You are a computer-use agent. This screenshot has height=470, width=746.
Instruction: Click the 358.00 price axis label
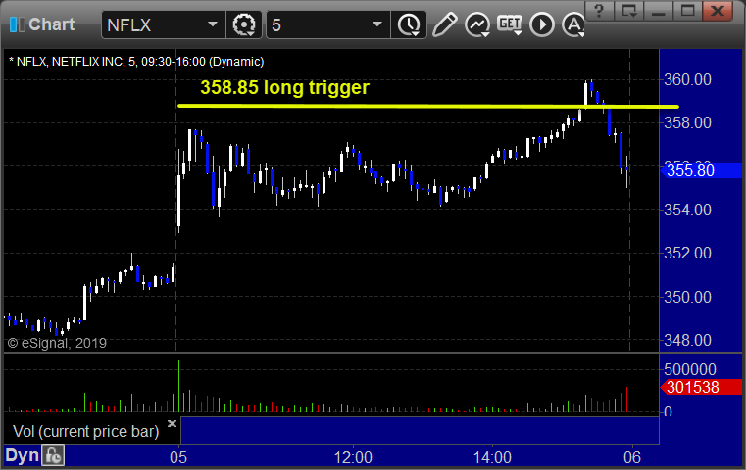[687, 122]
